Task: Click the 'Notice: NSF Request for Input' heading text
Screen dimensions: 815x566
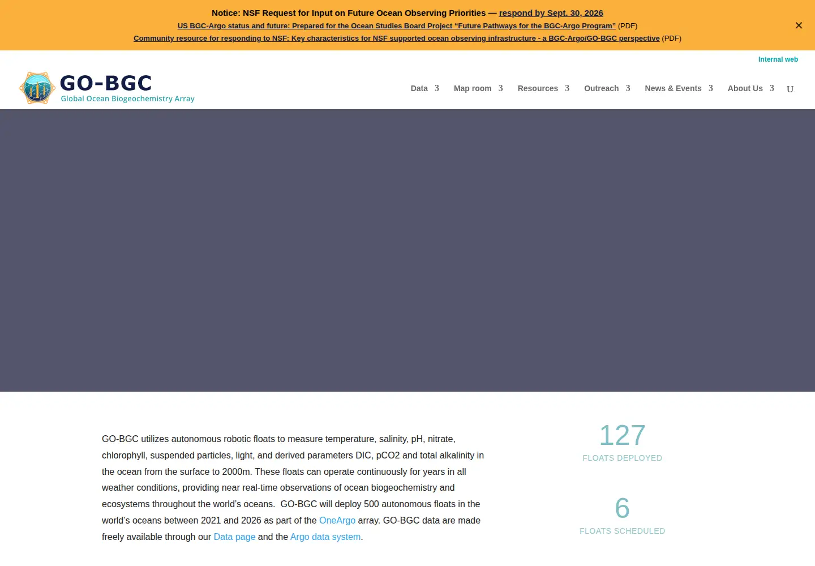Action: [349, 13]
